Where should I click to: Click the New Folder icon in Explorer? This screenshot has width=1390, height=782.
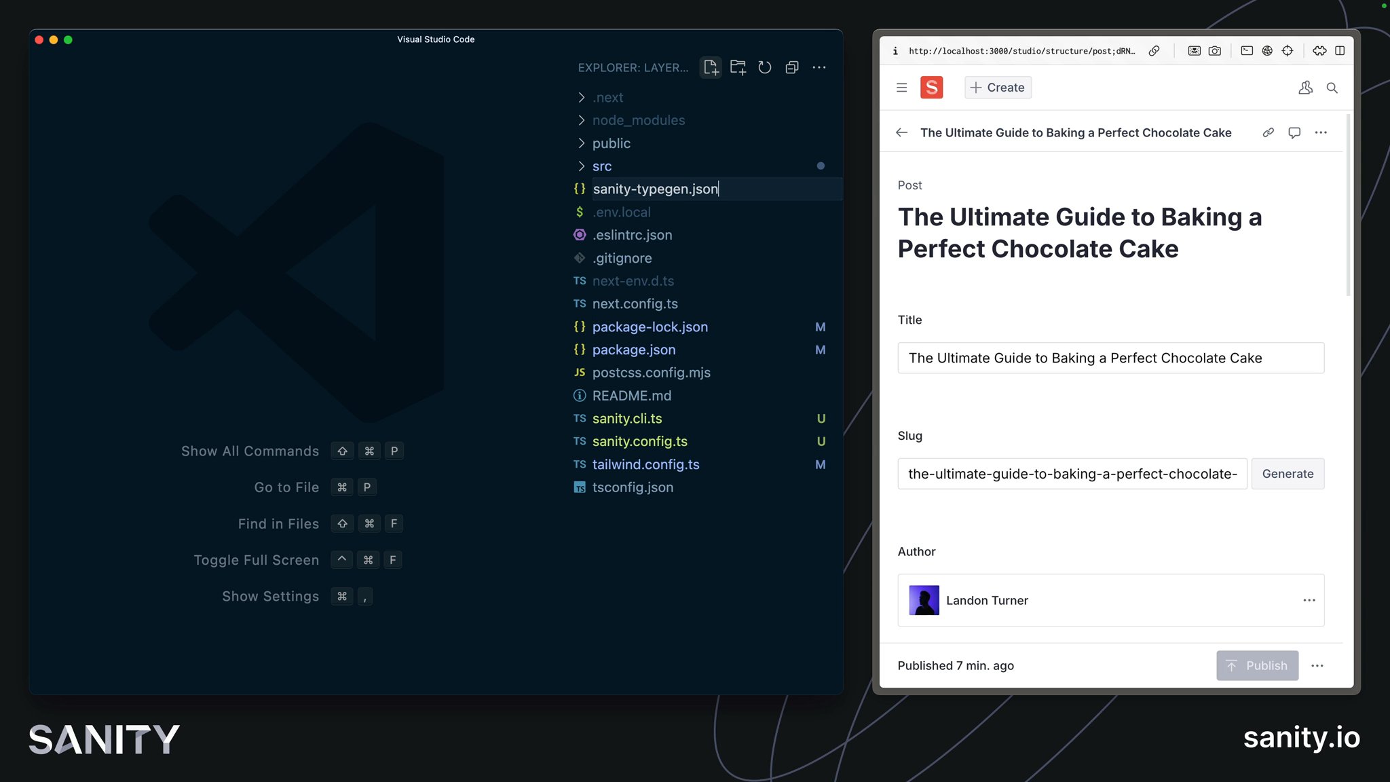(738, 67)
